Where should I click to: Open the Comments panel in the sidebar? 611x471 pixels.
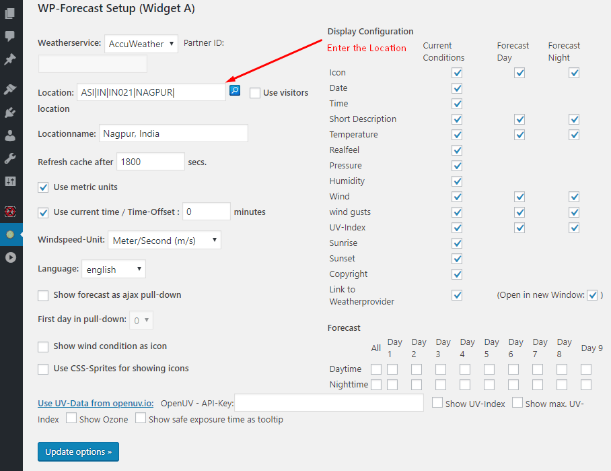point(11,36)
